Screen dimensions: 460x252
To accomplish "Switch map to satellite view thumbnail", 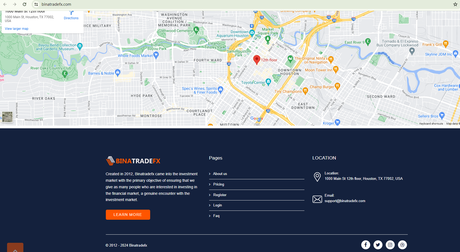I will pos(7,117).
